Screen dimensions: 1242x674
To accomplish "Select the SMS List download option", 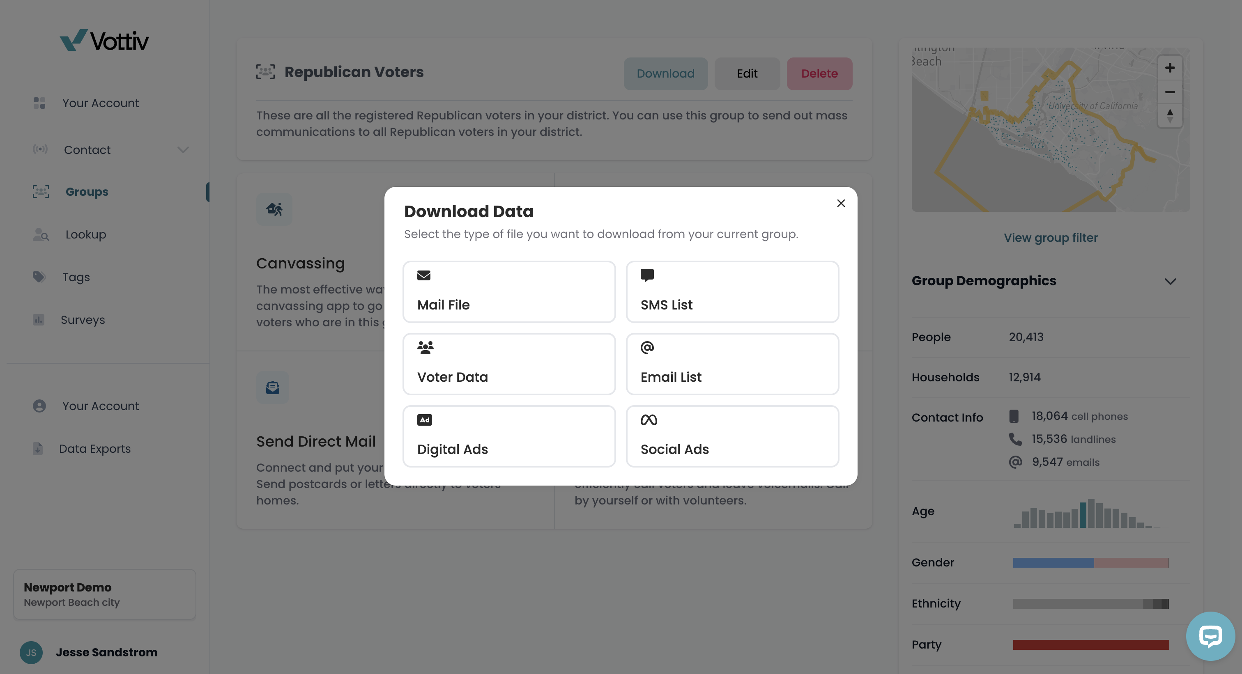I will (732, 292).
